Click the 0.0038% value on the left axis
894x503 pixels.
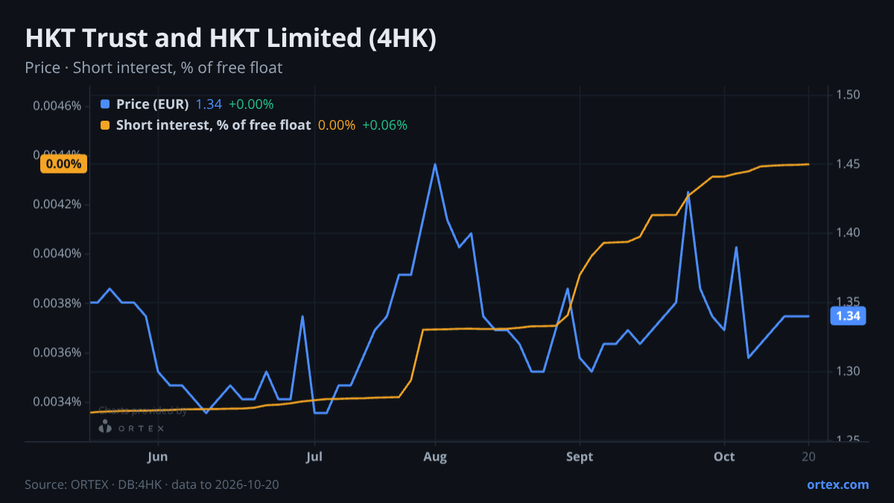pos(57,303)
